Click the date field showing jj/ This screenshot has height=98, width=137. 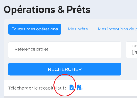[132, 50]
